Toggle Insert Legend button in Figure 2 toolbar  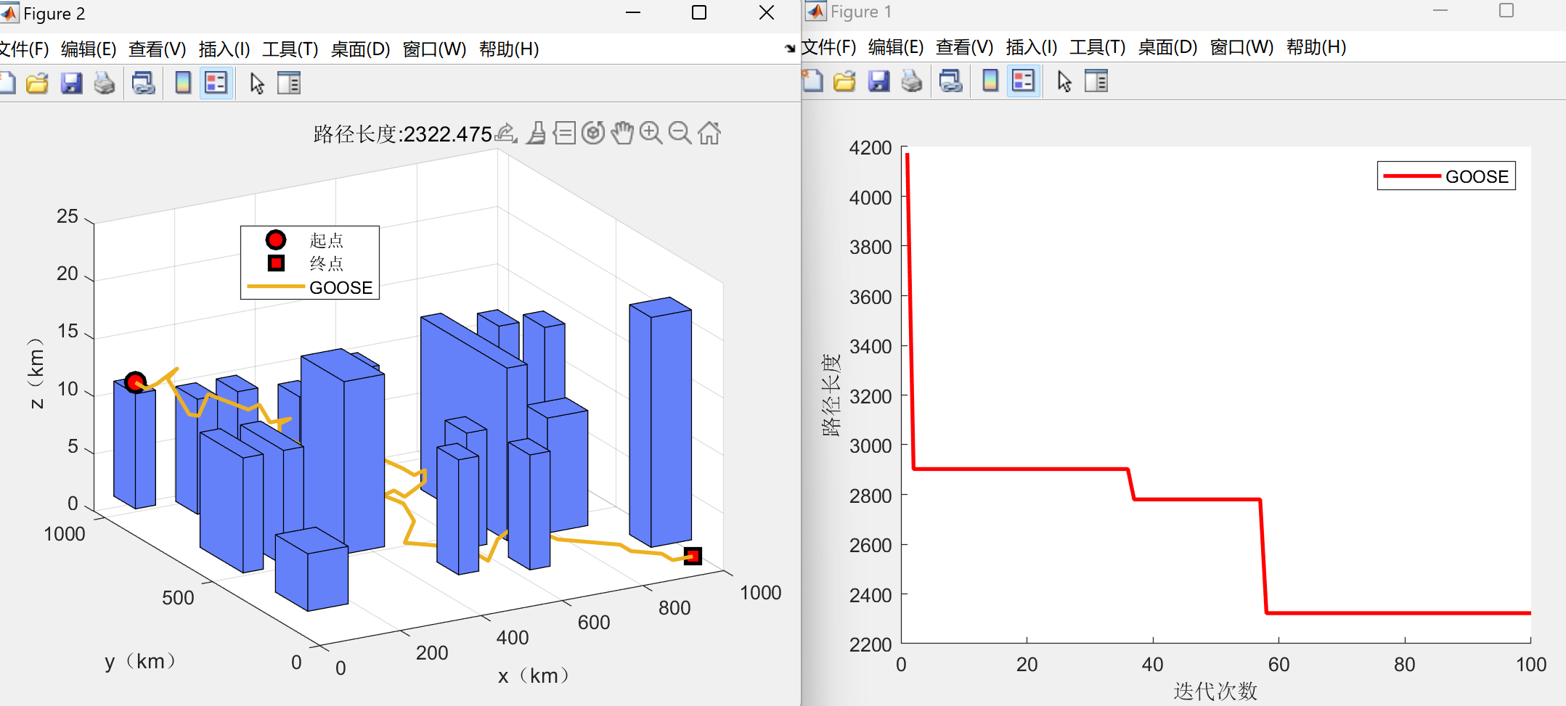(216, 83)
